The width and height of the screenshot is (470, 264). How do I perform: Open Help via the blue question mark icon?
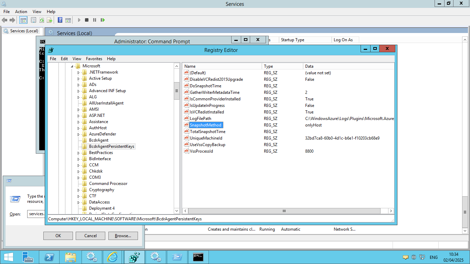(60, 20)
